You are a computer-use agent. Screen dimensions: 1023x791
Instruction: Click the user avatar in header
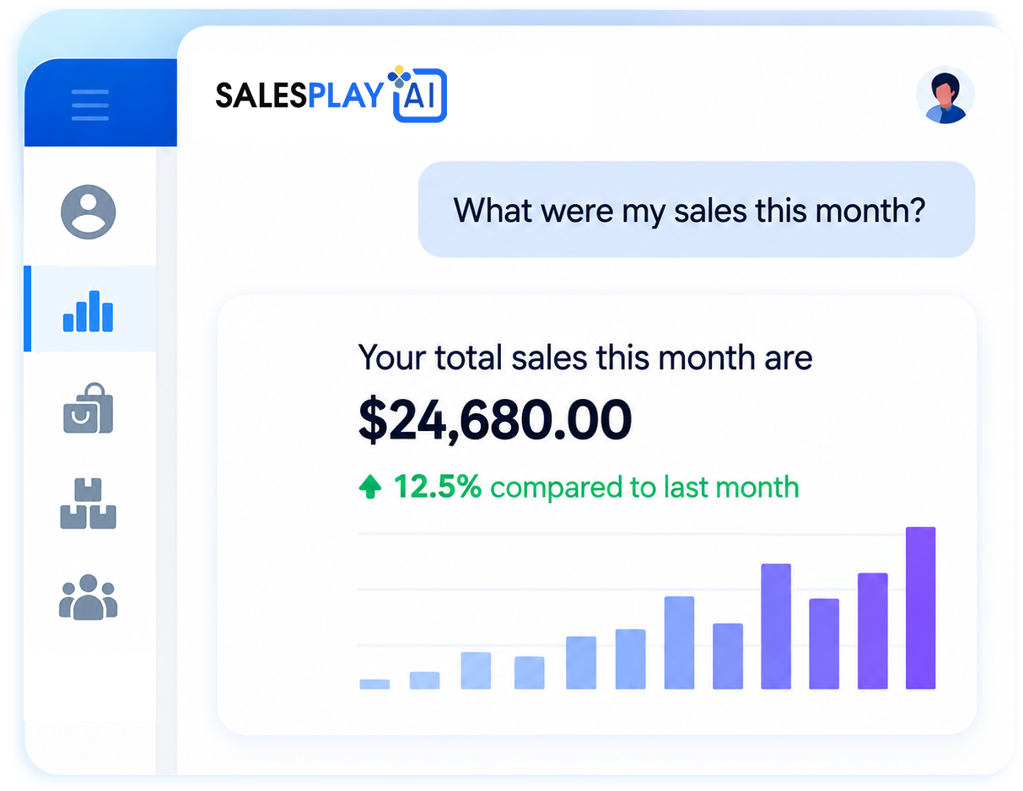945,95
